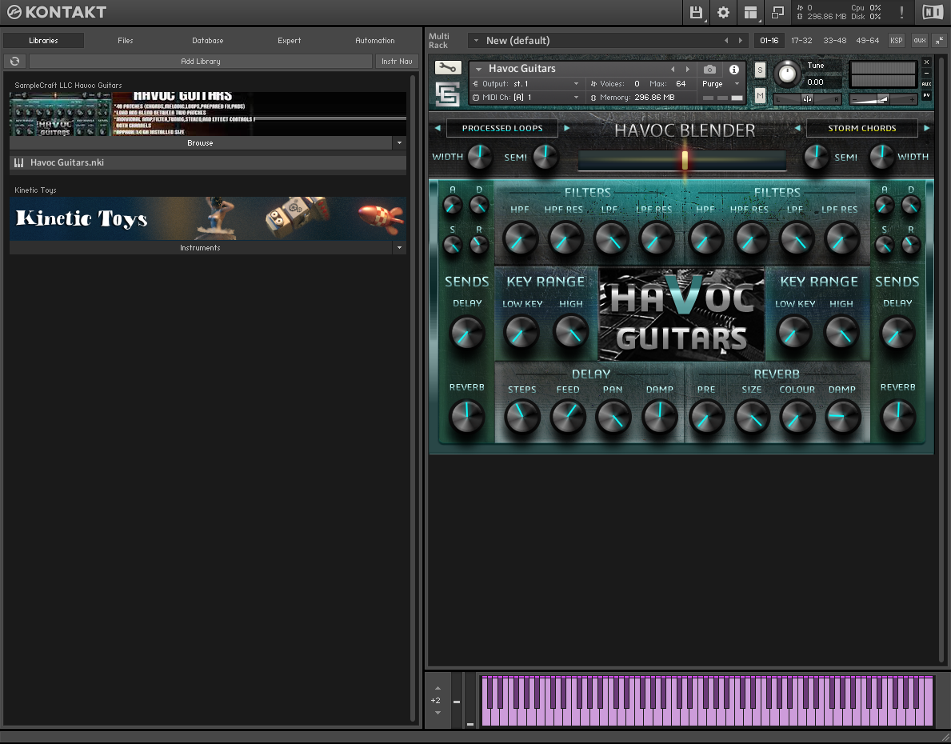
Task: Toggle instrument AUX button
Action: [927, 84]
